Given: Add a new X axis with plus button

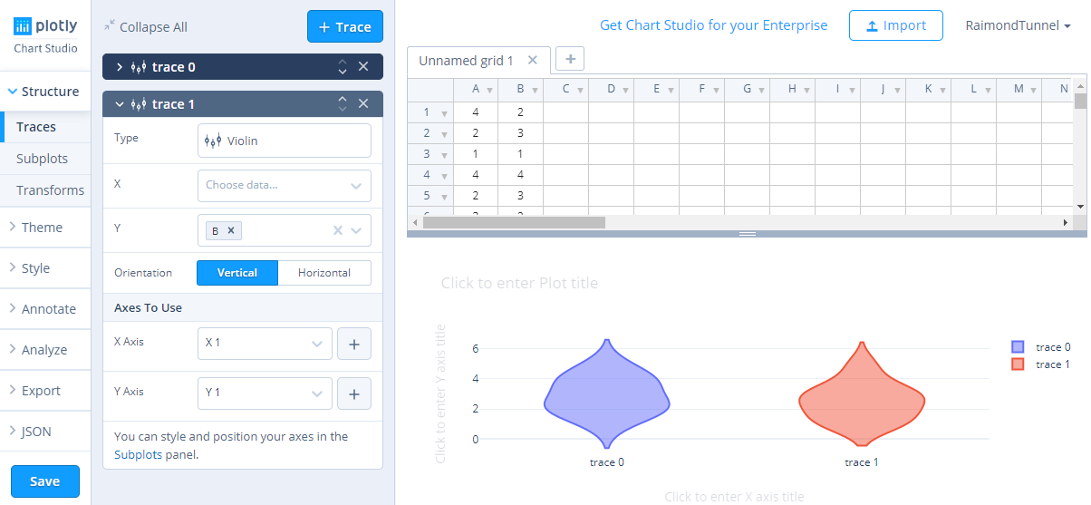Looking at the screenshot, I should click(354, 345).
